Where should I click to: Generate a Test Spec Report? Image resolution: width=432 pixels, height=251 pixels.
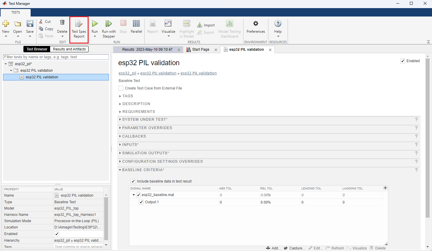coord(79,29)
